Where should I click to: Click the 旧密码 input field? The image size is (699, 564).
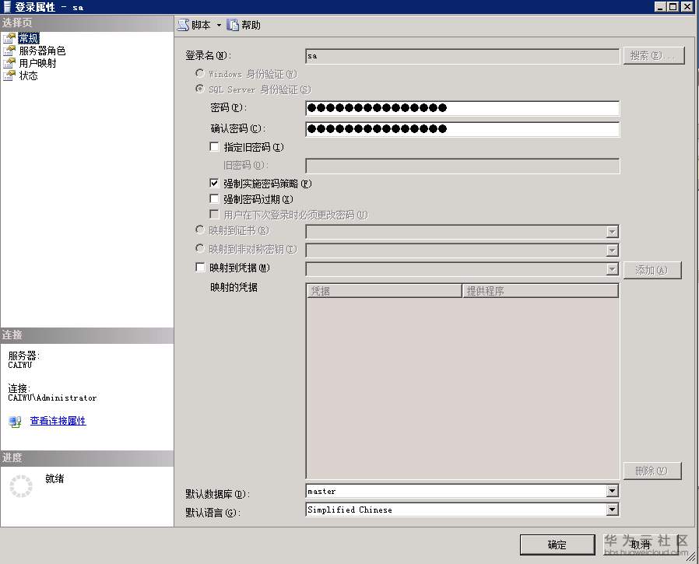[x=462, y=166]
